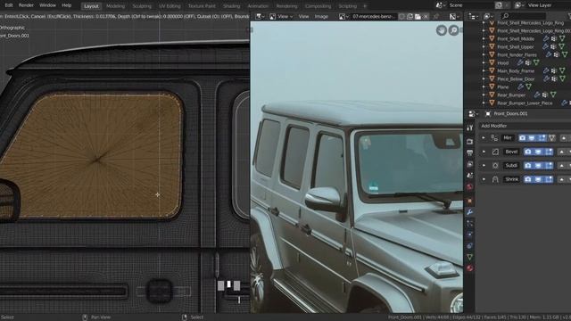
Task: Click the Mirror modifier type icon
Action: coord(494,138)
